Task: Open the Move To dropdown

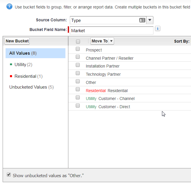Action: click(102, 41)
